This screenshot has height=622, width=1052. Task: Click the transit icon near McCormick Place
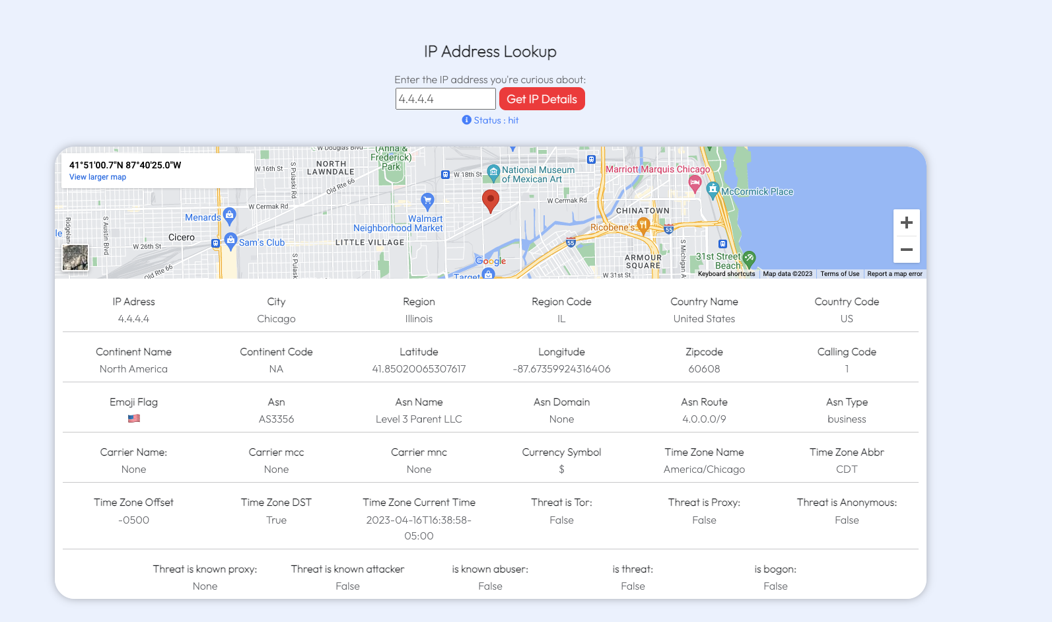coord(722,244)
